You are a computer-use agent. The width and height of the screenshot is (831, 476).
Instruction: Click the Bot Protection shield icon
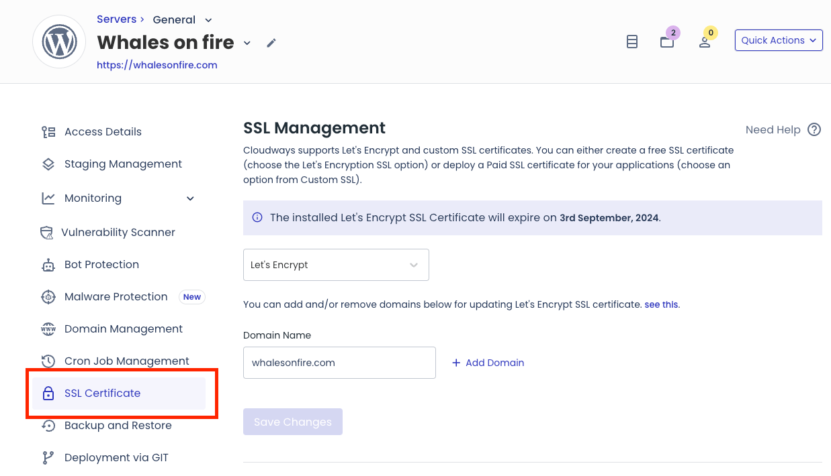[x=48, y=264]
